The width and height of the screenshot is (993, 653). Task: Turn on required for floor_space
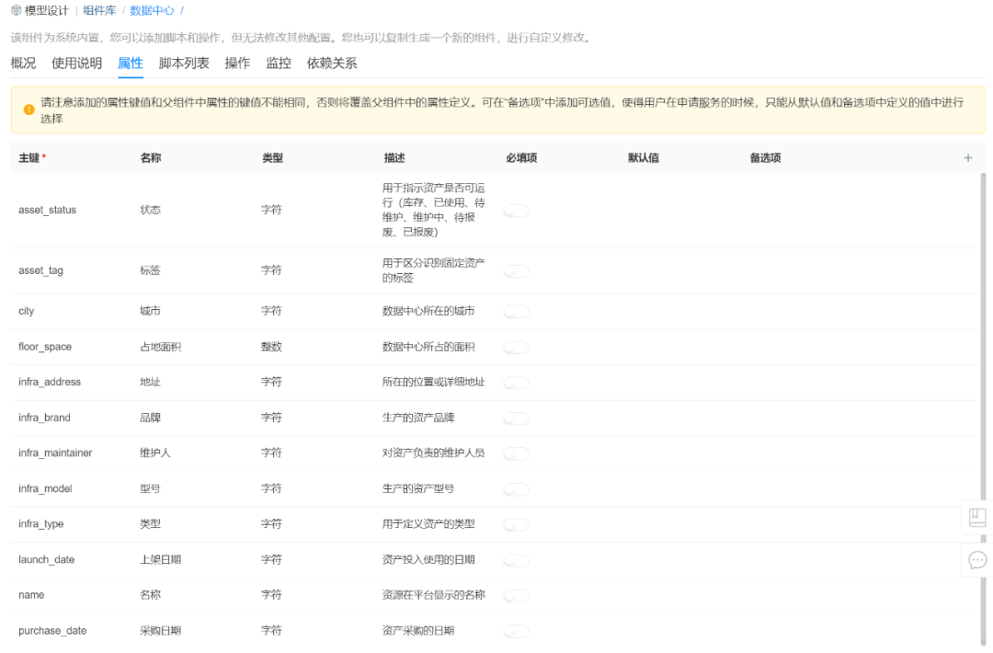tap(516, 347)
